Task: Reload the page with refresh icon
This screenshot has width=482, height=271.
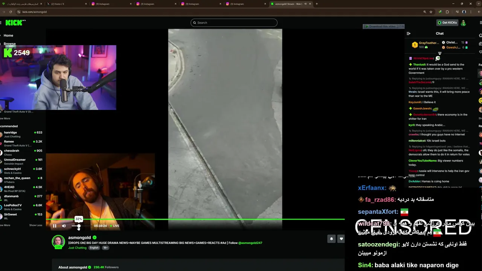Action: [x=11, y=12]
